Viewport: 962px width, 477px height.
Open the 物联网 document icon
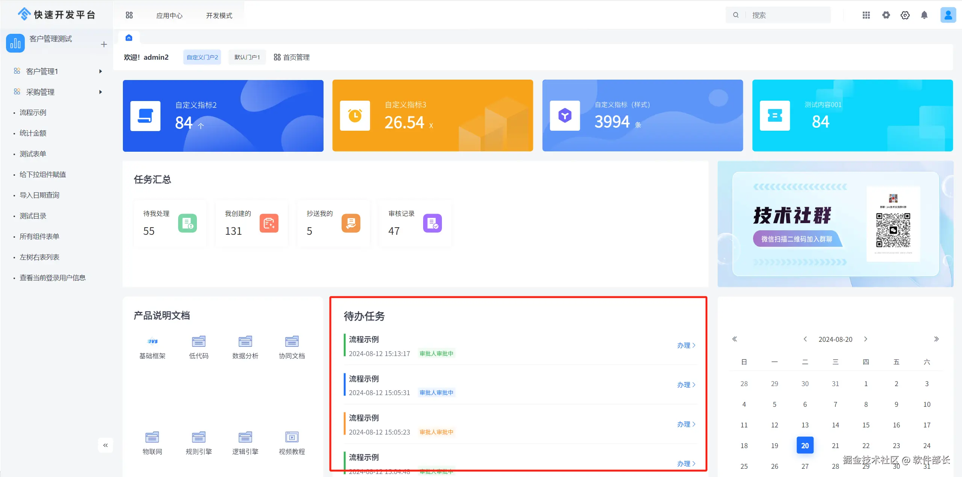pyautogui.click(x=152, y=437)
